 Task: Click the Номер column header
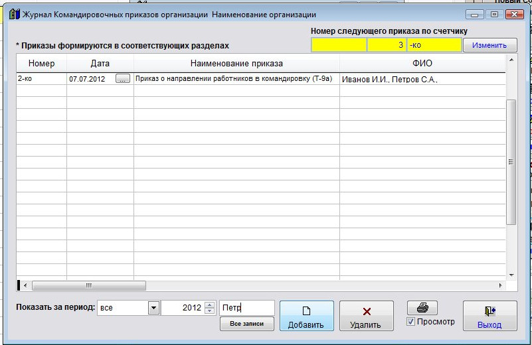click(41, 64)
